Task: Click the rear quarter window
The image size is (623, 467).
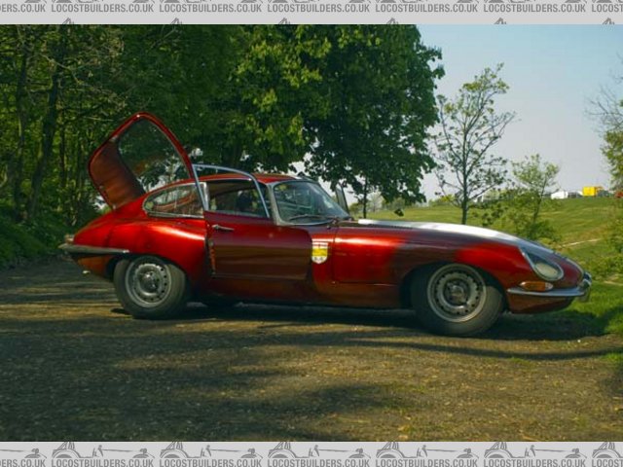Action: pos(175,201)
